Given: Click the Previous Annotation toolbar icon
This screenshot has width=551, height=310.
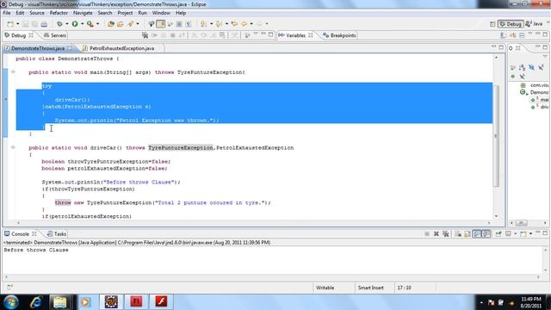Looking at the screenshot, I should [x=219, y=24].
